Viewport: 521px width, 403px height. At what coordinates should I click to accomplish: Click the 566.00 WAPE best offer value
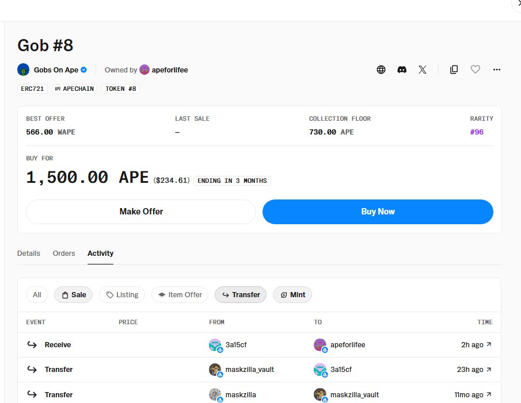click(x=51, y=132)
